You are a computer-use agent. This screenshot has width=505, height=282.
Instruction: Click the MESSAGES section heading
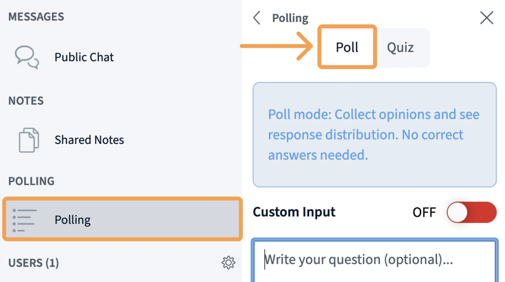(x=36, y=17)
